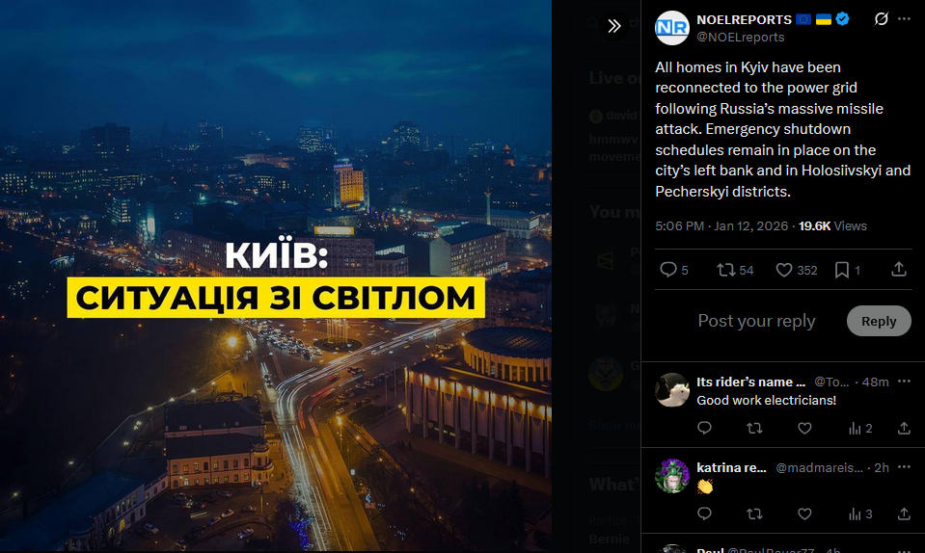Viewport: 925px width, 553px height.
Task: Click the Post your reply field
Action: 756,321
